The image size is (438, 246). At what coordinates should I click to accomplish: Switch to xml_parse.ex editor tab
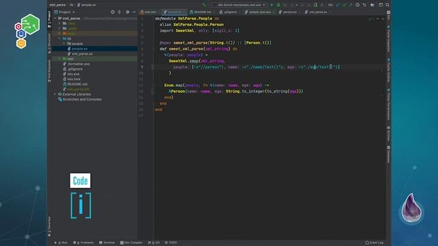point(318,12)
